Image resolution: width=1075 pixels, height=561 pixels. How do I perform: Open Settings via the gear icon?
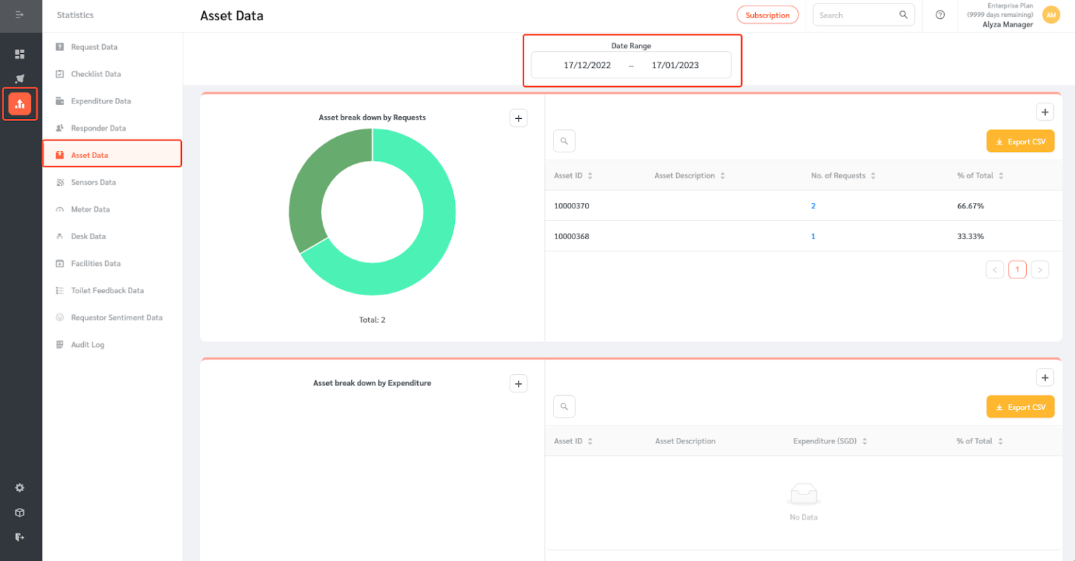[20, 488]
